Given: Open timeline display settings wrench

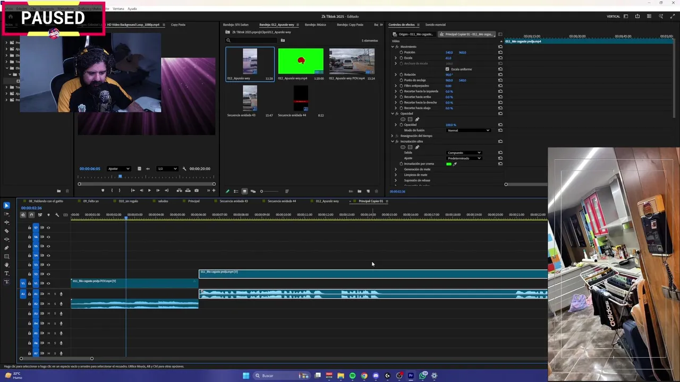Looking at the screenshot, I should pos(57,215).
